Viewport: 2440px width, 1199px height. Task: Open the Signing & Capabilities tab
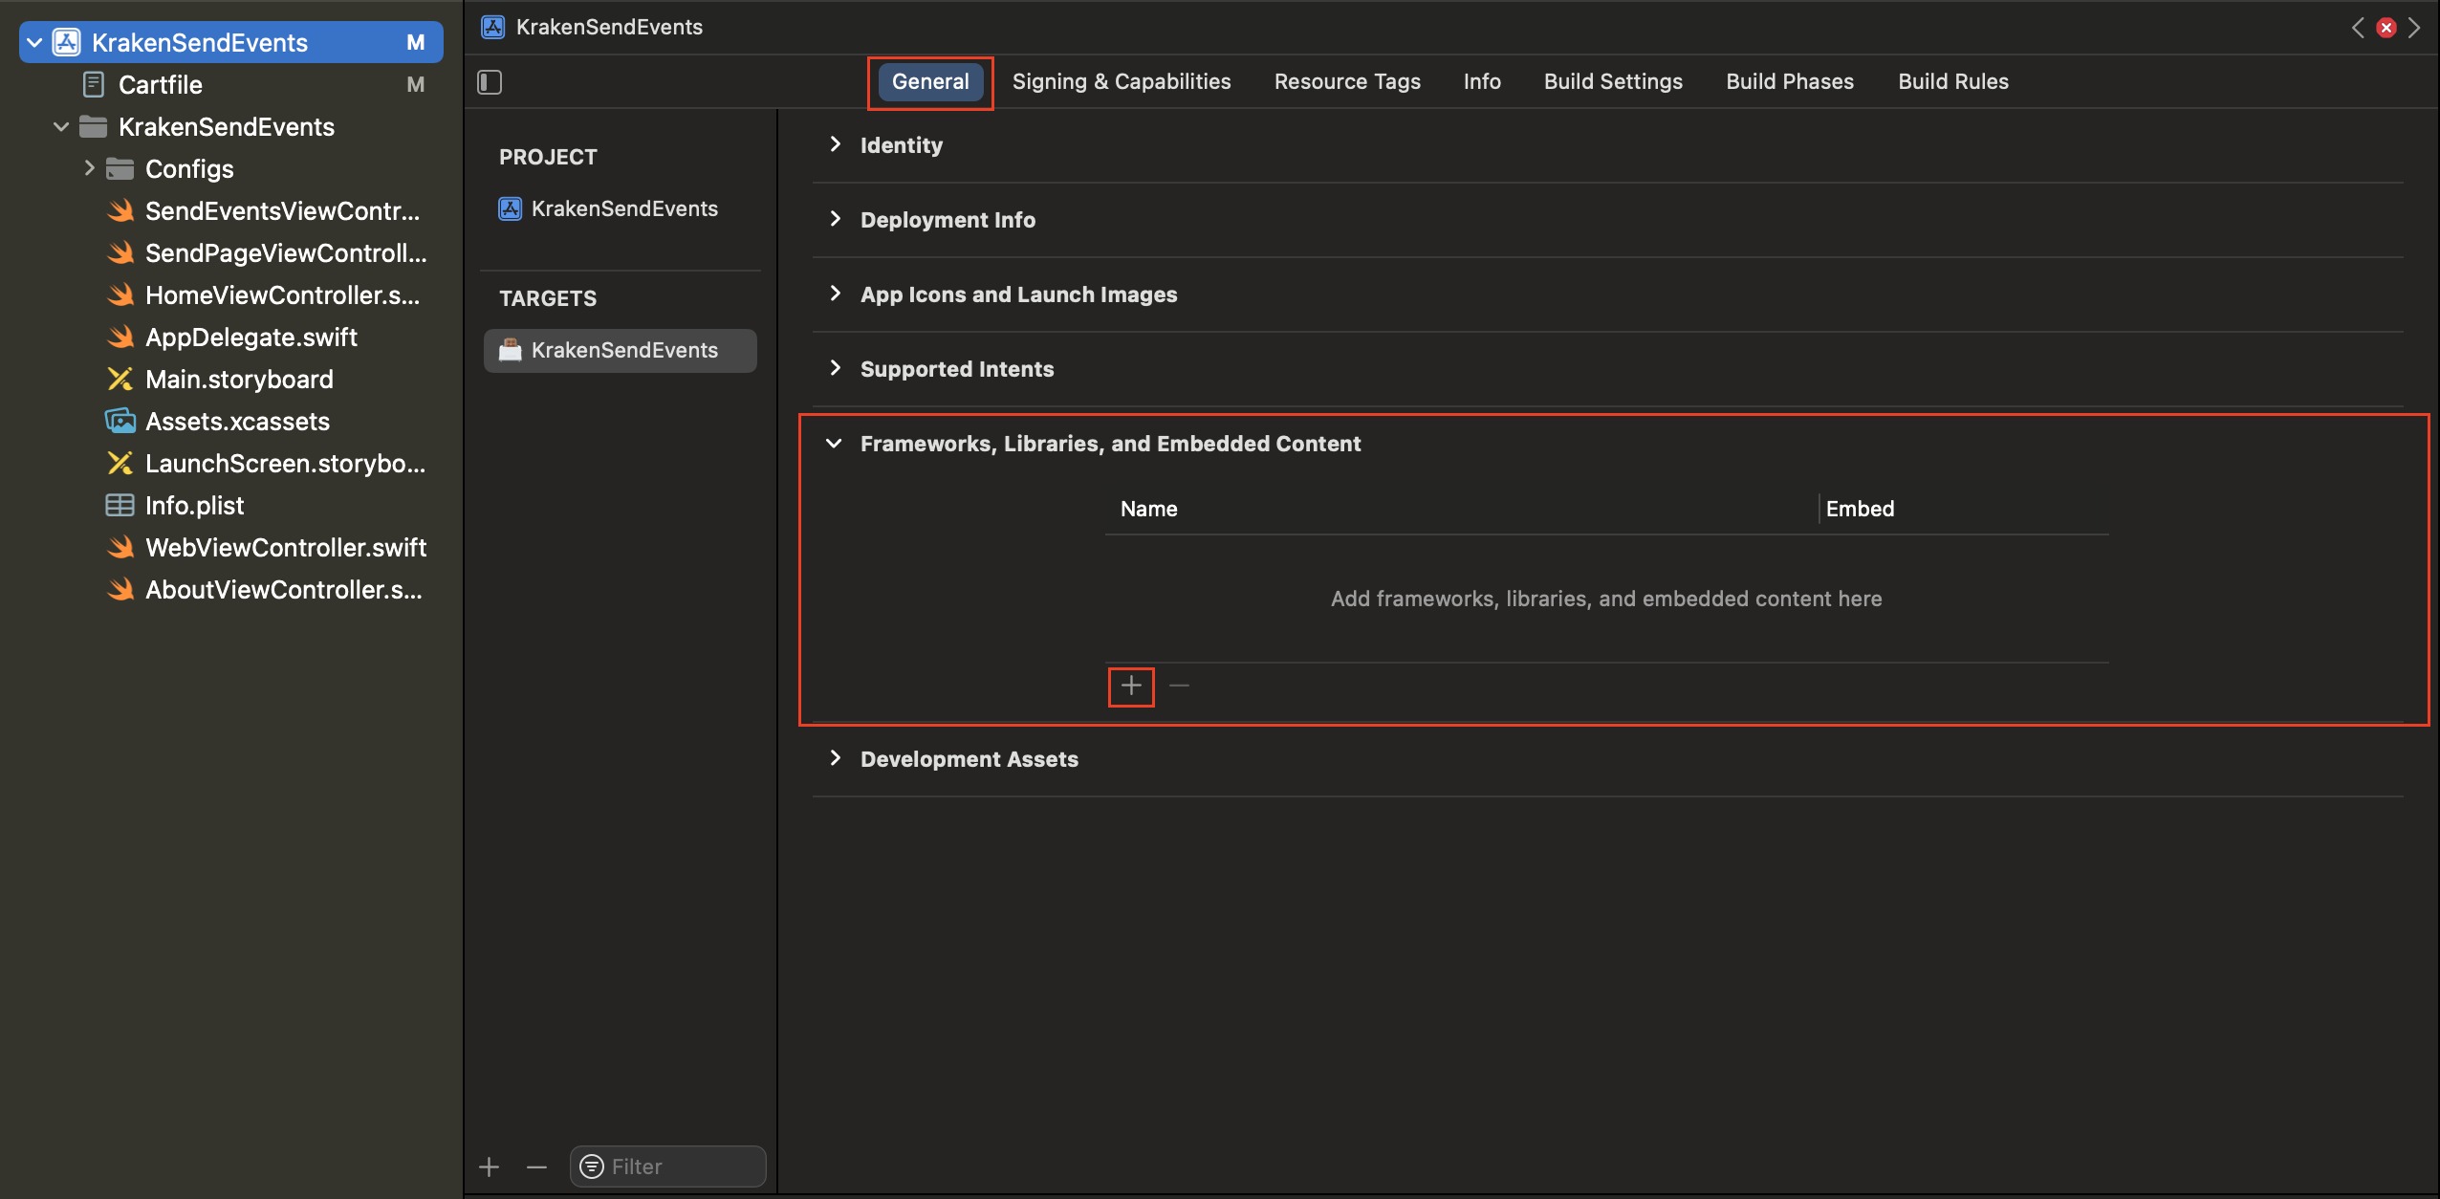(1122, 81)
